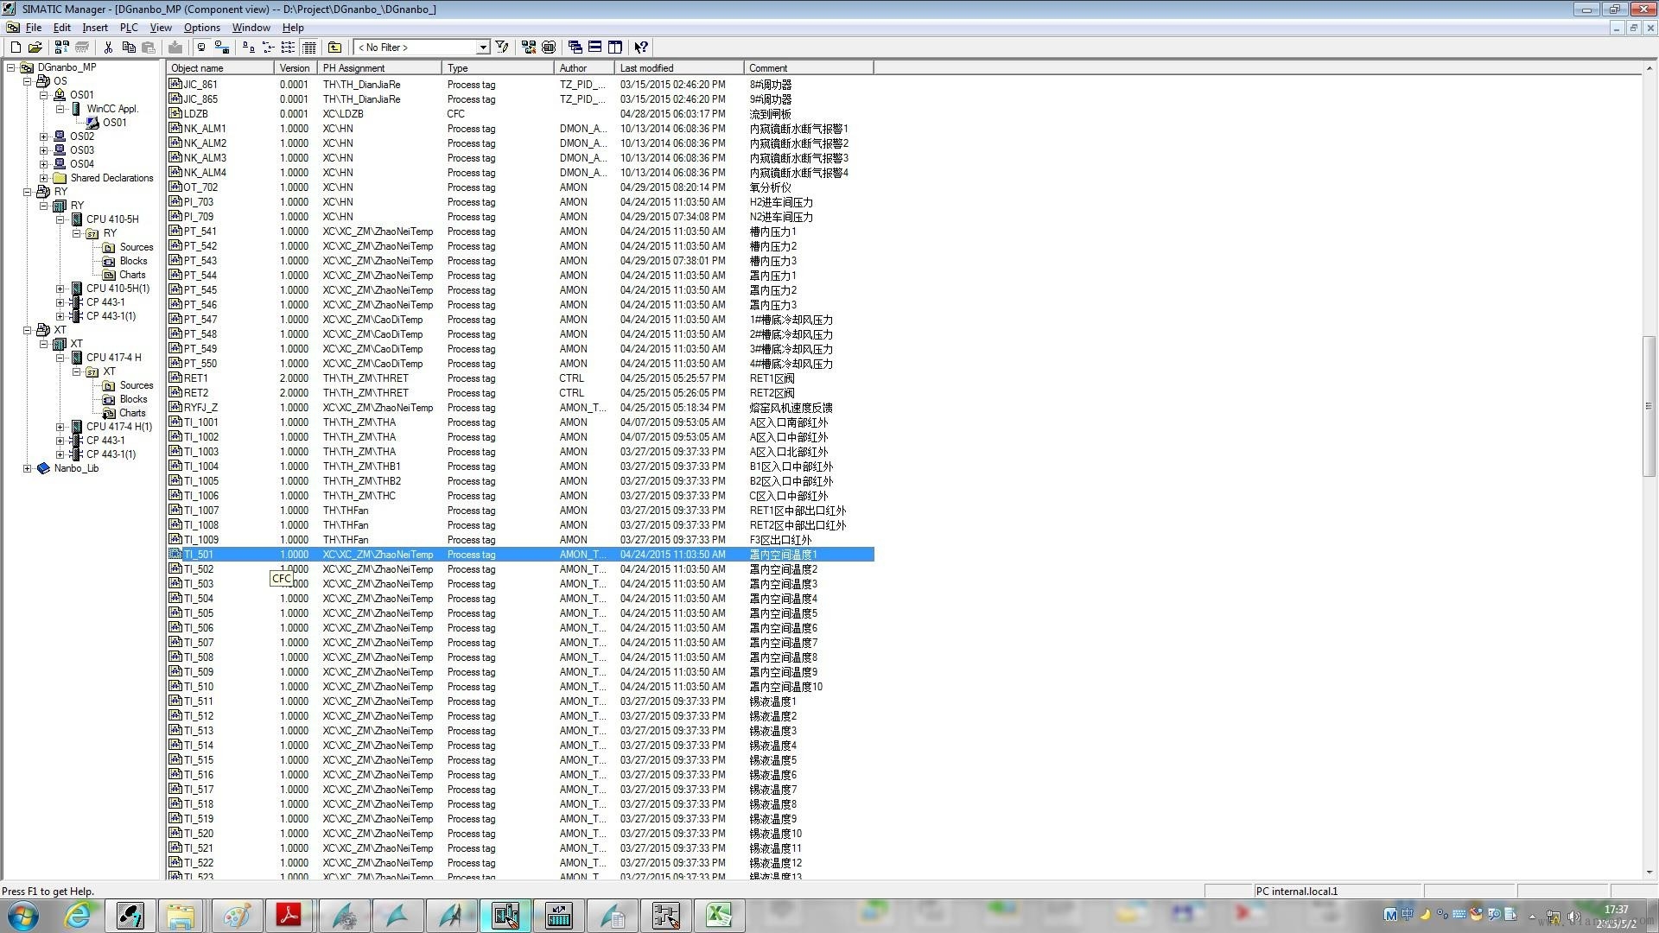
Task: Click the Paste toolbar icon
Action: click(149, 48)
